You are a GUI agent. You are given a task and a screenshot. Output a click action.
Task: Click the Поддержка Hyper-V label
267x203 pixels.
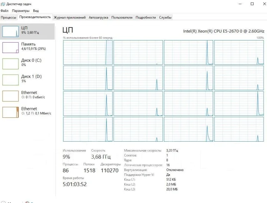pyautogui.click(x=139, y=175)
